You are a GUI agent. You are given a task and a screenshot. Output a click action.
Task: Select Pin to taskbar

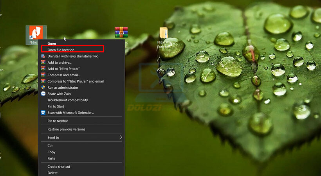(x=58, y=121)
